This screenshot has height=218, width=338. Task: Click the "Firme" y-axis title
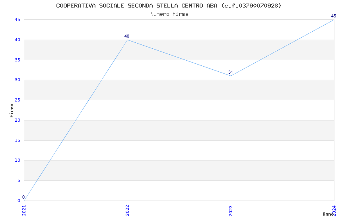click(12, 110)
